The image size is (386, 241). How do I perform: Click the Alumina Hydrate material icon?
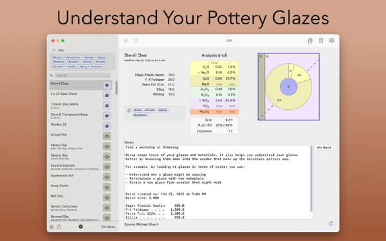(107, 167)
